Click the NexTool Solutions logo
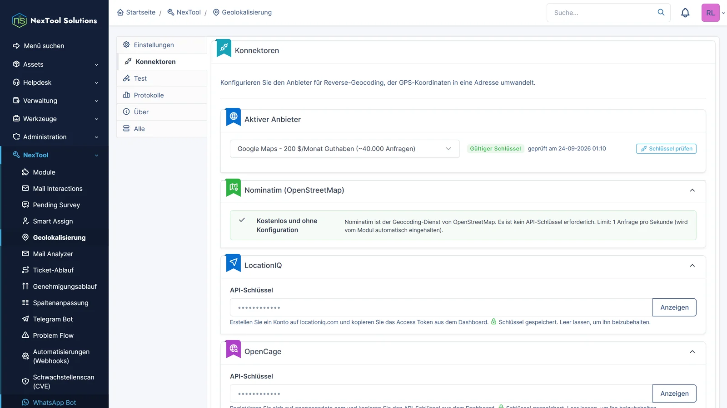This screenshot has width=727, height=408. click(55, 20)
